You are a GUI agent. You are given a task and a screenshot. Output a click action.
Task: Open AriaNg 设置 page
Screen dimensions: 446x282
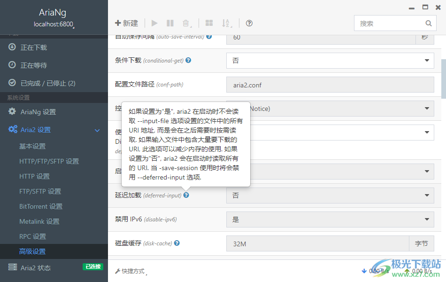click(54, 112)
